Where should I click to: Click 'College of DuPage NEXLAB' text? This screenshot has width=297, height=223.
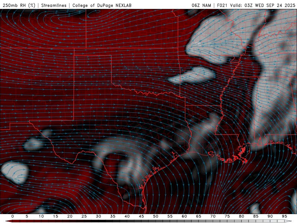click(102, 5)
